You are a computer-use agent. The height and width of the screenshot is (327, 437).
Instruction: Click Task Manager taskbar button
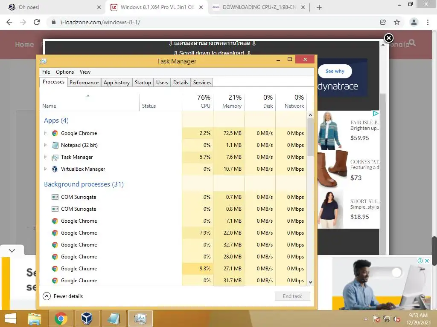(x=140, y=318)
